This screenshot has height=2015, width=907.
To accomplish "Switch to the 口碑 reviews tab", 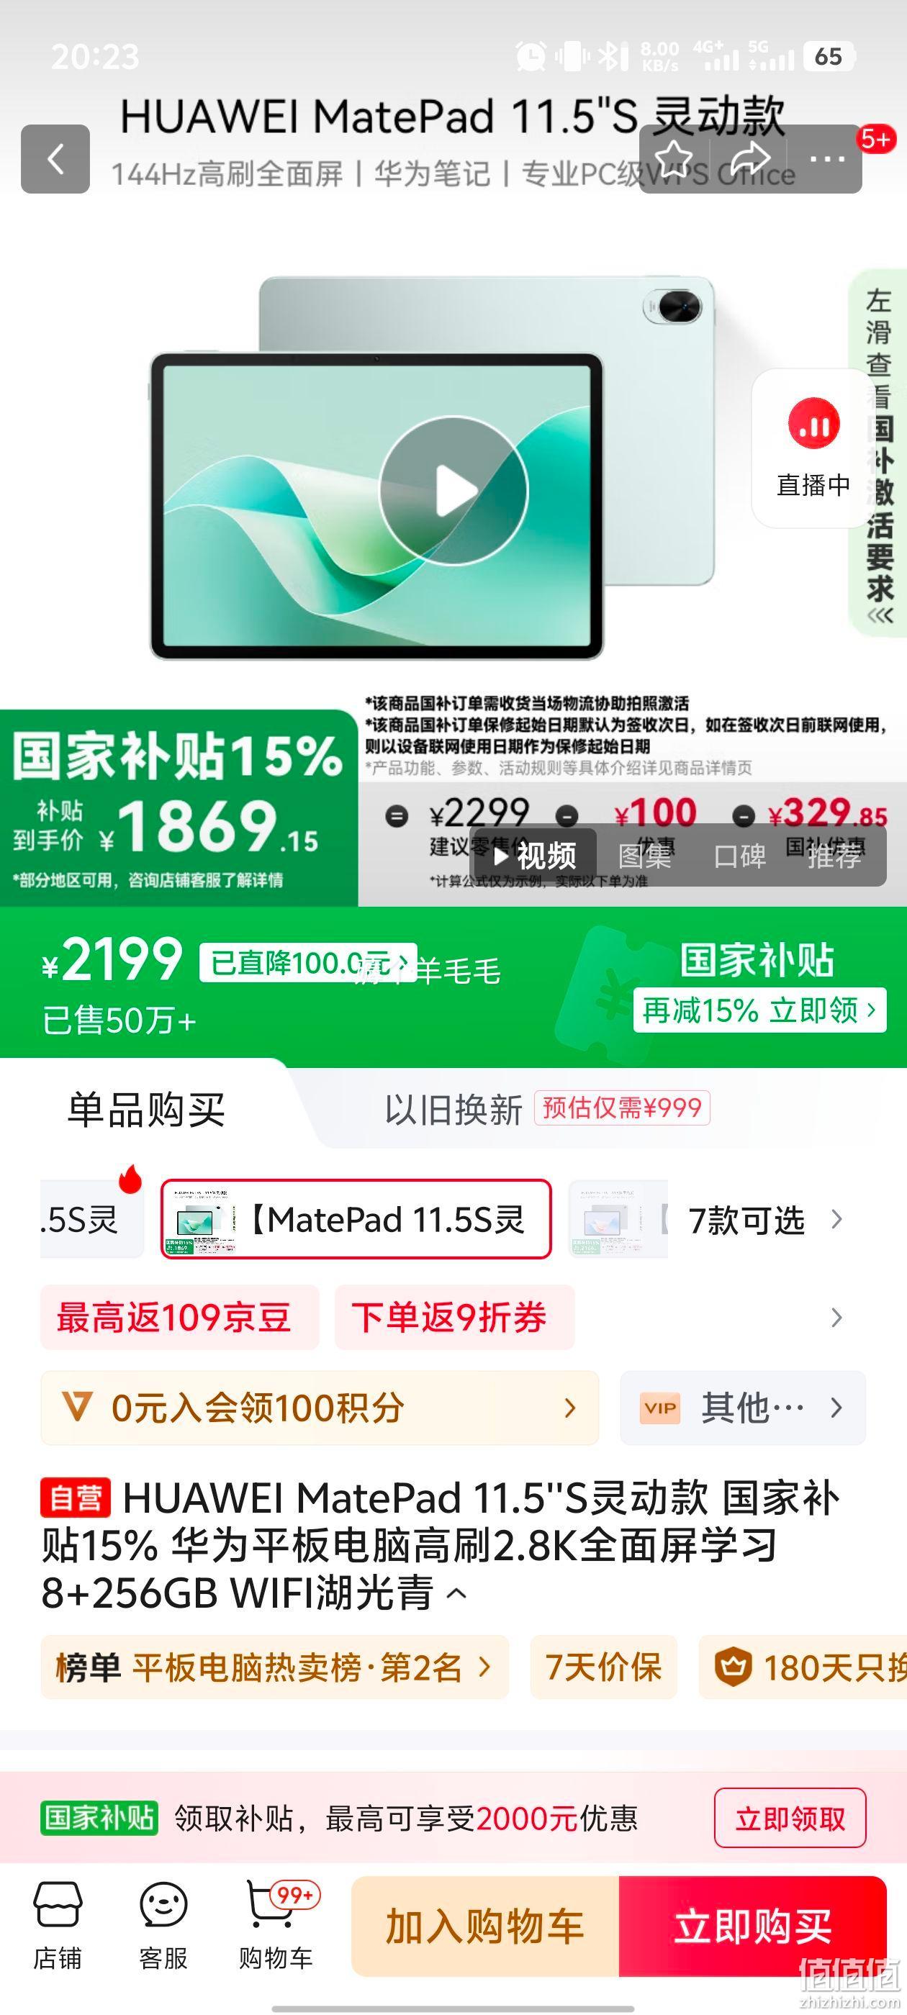I will [x=739, y=856].
